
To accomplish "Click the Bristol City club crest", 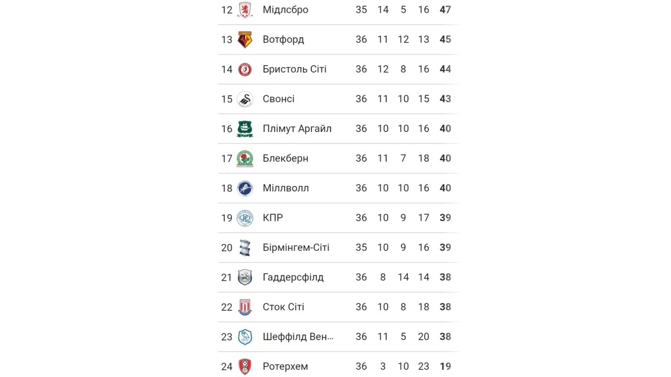I will 245,70.
